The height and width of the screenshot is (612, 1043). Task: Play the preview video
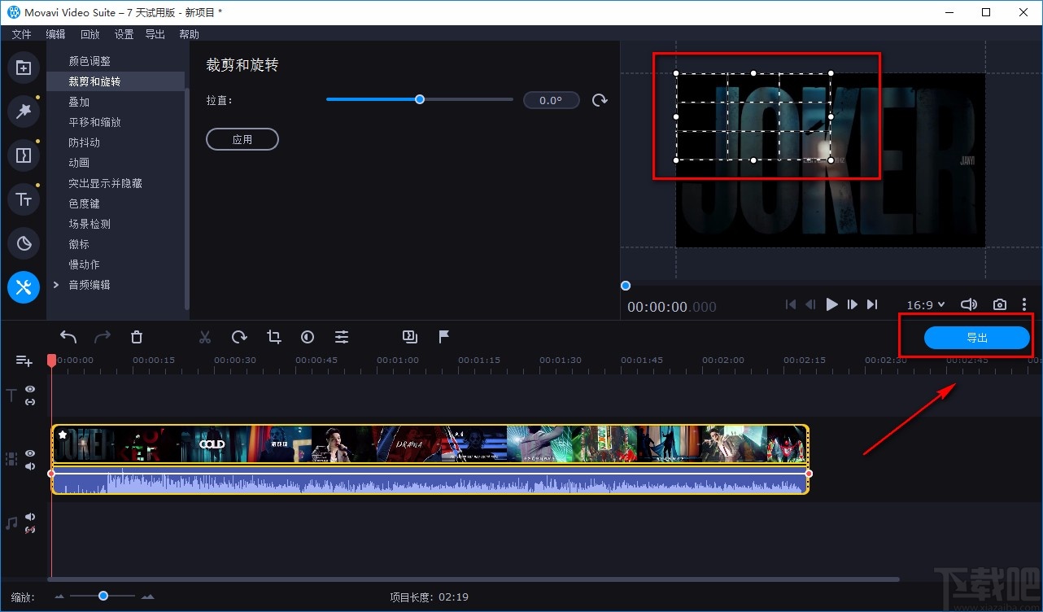click(831, 304)
